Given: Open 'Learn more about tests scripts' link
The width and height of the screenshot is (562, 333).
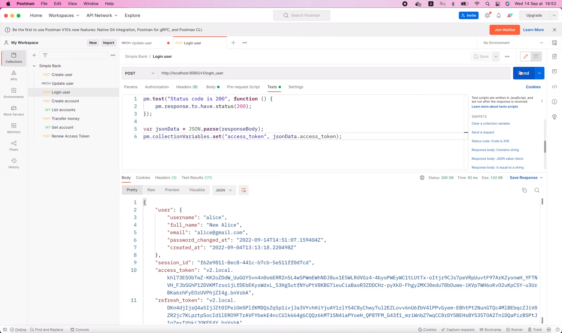Looking at the screenshot, I should pos(495,107).
